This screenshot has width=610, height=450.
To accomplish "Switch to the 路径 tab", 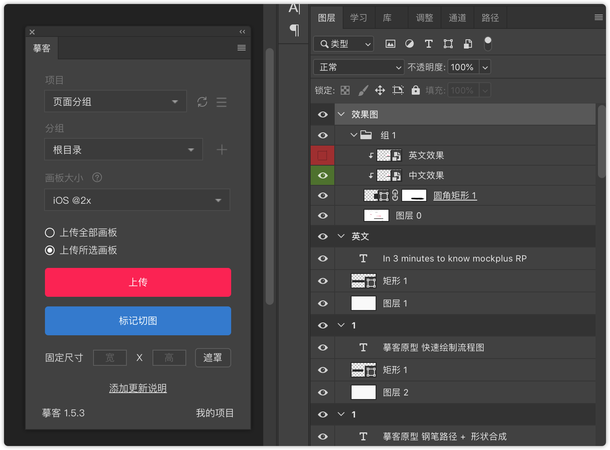I will 490,18.
